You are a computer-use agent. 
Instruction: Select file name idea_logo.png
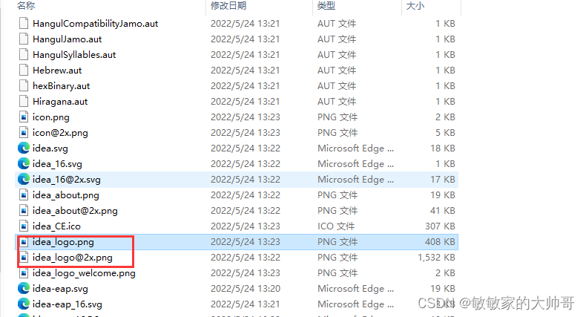(63, 242)
